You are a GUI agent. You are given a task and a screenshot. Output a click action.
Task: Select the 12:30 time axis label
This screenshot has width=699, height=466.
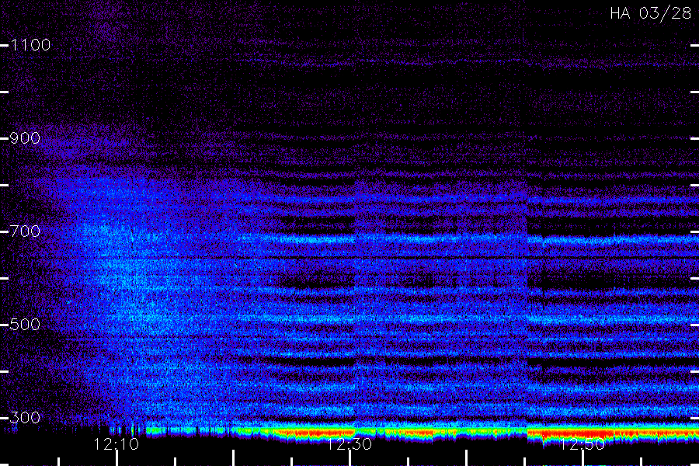349,444
